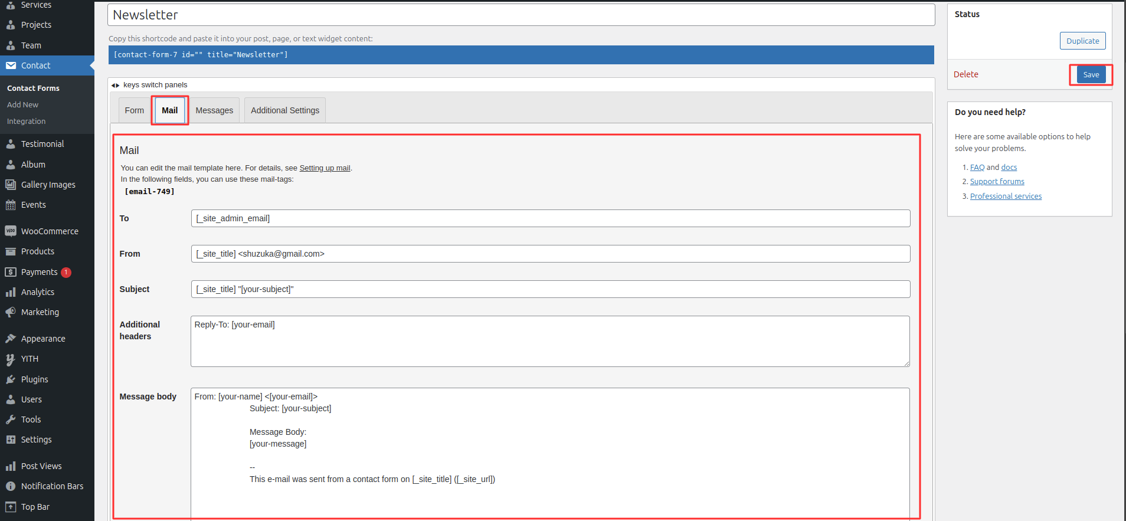1126x521 pixels.
Task: Click the Subject input field
Action: click(x=551, y=289)
